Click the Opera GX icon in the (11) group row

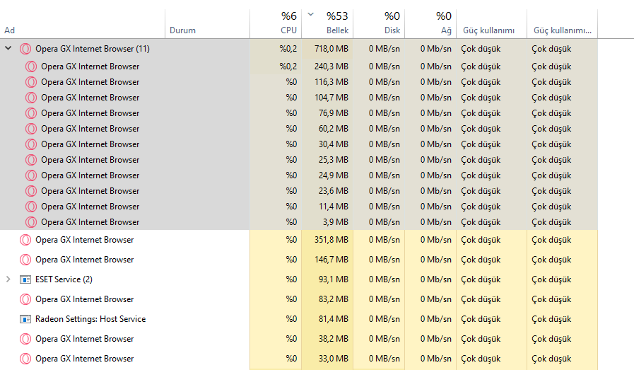(x=25, y=49)
